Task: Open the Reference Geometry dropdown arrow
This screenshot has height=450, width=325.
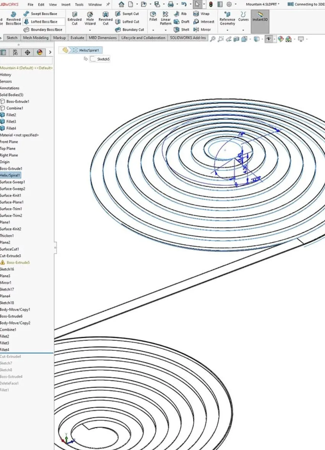Action: pos(227,30)
